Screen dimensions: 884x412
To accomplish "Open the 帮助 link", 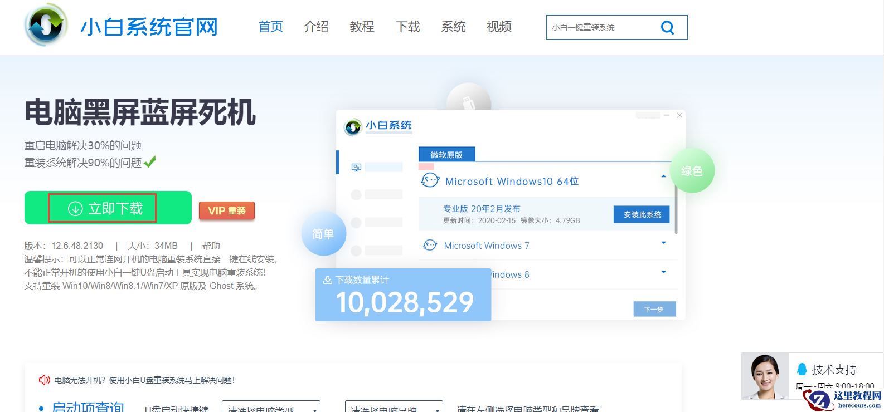I will click(x=211, y=246).
